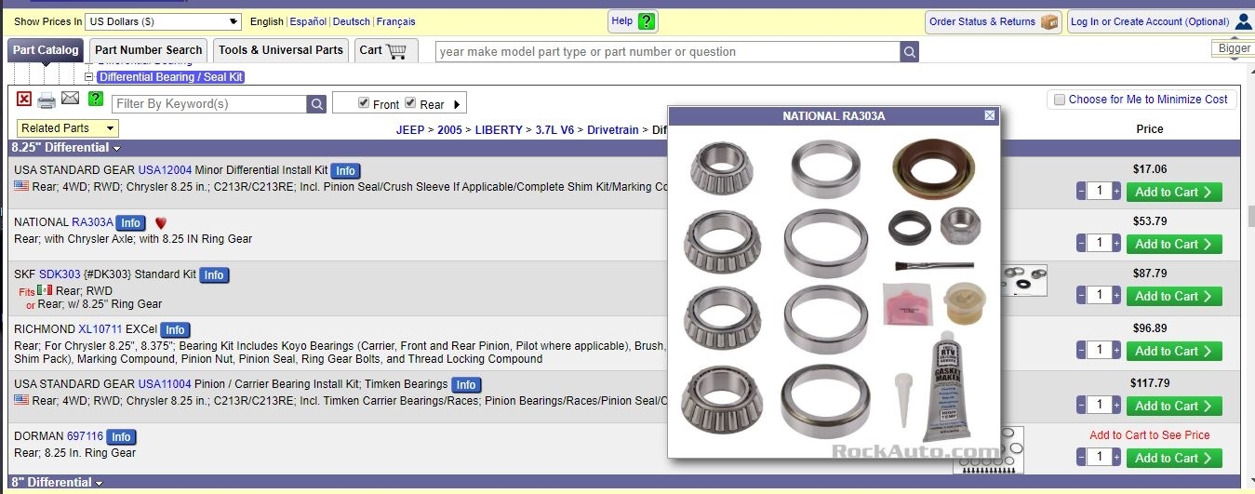The image size is (1255, 494).
Task: Click the DORMAN product thumbnail
Action: (x=1013, y=450)
